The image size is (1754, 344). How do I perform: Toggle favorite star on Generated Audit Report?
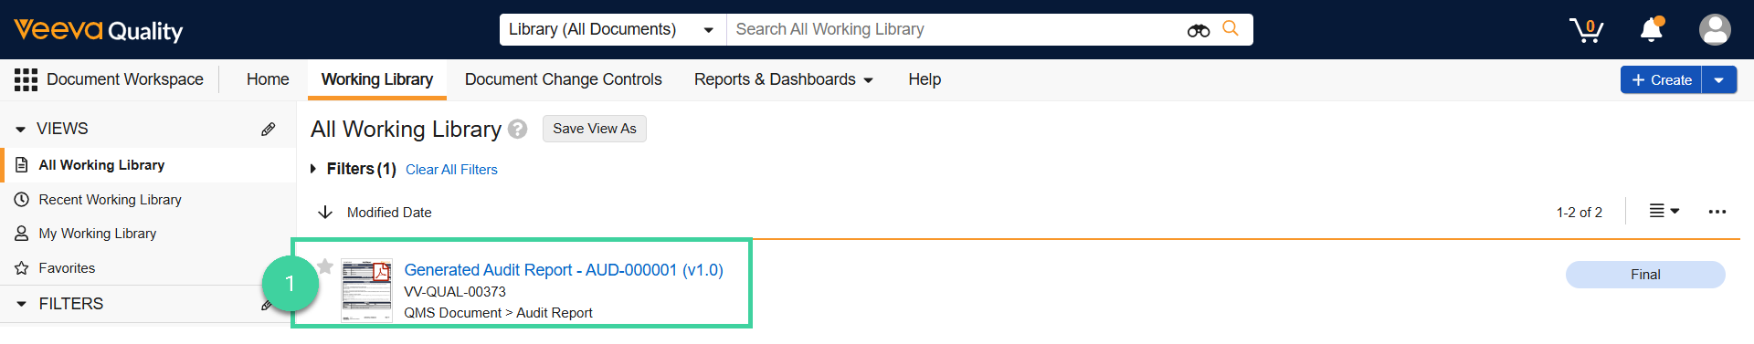[325, 266]
